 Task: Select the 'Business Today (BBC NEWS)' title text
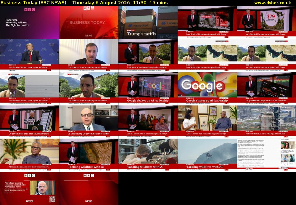click(x=33, y=3)
